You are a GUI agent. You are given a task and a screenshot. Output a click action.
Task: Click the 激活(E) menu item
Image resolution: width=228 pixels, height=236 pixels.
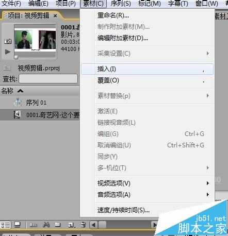(x=148, y=111)
